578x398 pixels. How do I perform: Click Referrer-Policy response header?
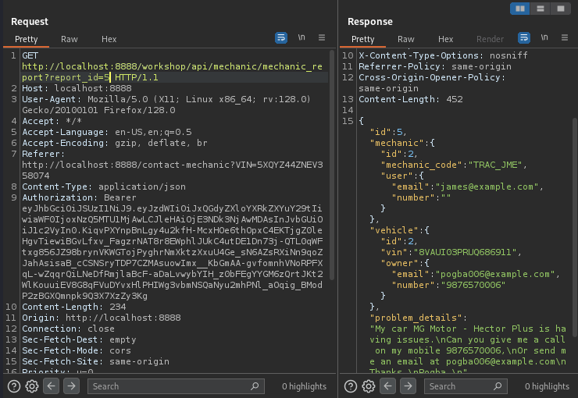[435, 66]
